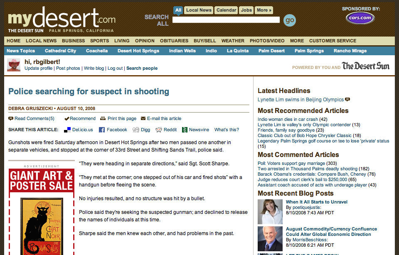Select the Local News search tab
This screenshot has width=399, height=255.
tap(199, 10)
